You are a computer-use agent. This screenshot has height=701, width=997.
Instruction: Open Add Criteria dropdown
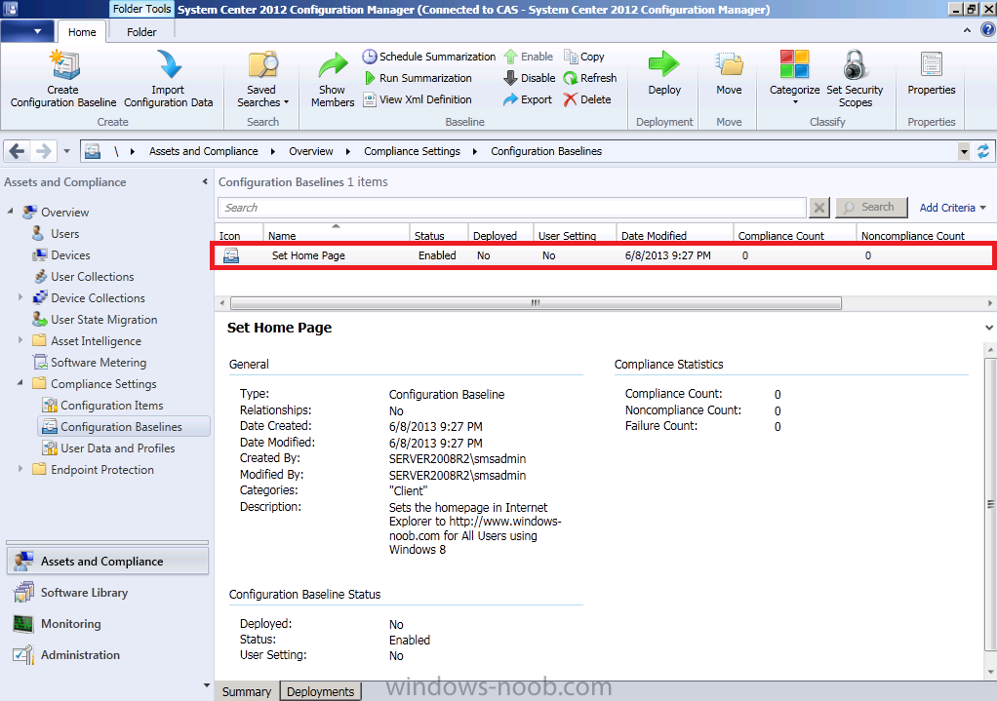tap(952, 208)
